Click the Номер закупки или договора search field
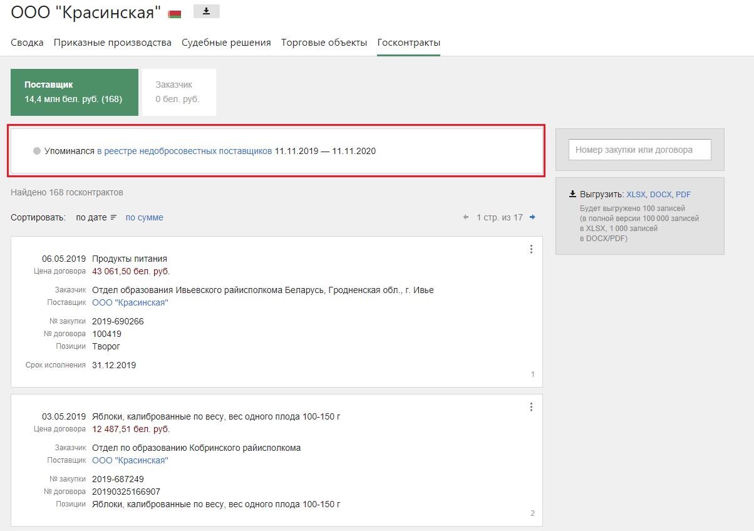 coord(640,150)
